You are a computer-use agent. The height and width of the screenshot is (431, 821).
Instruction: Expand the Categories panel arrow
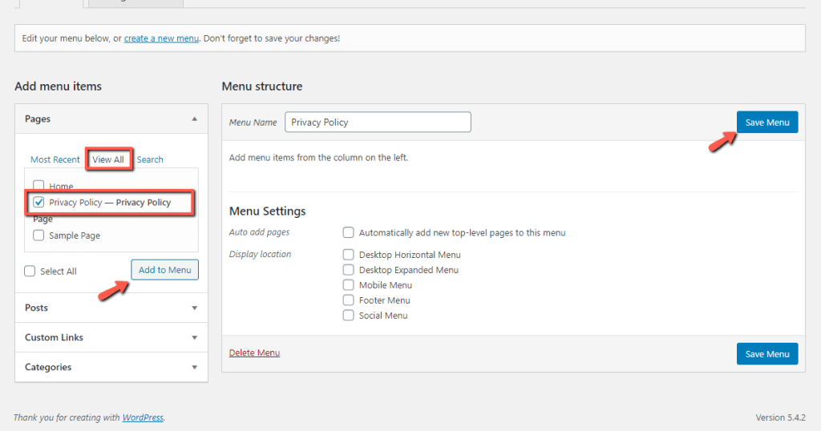click(x=194, y=368)
